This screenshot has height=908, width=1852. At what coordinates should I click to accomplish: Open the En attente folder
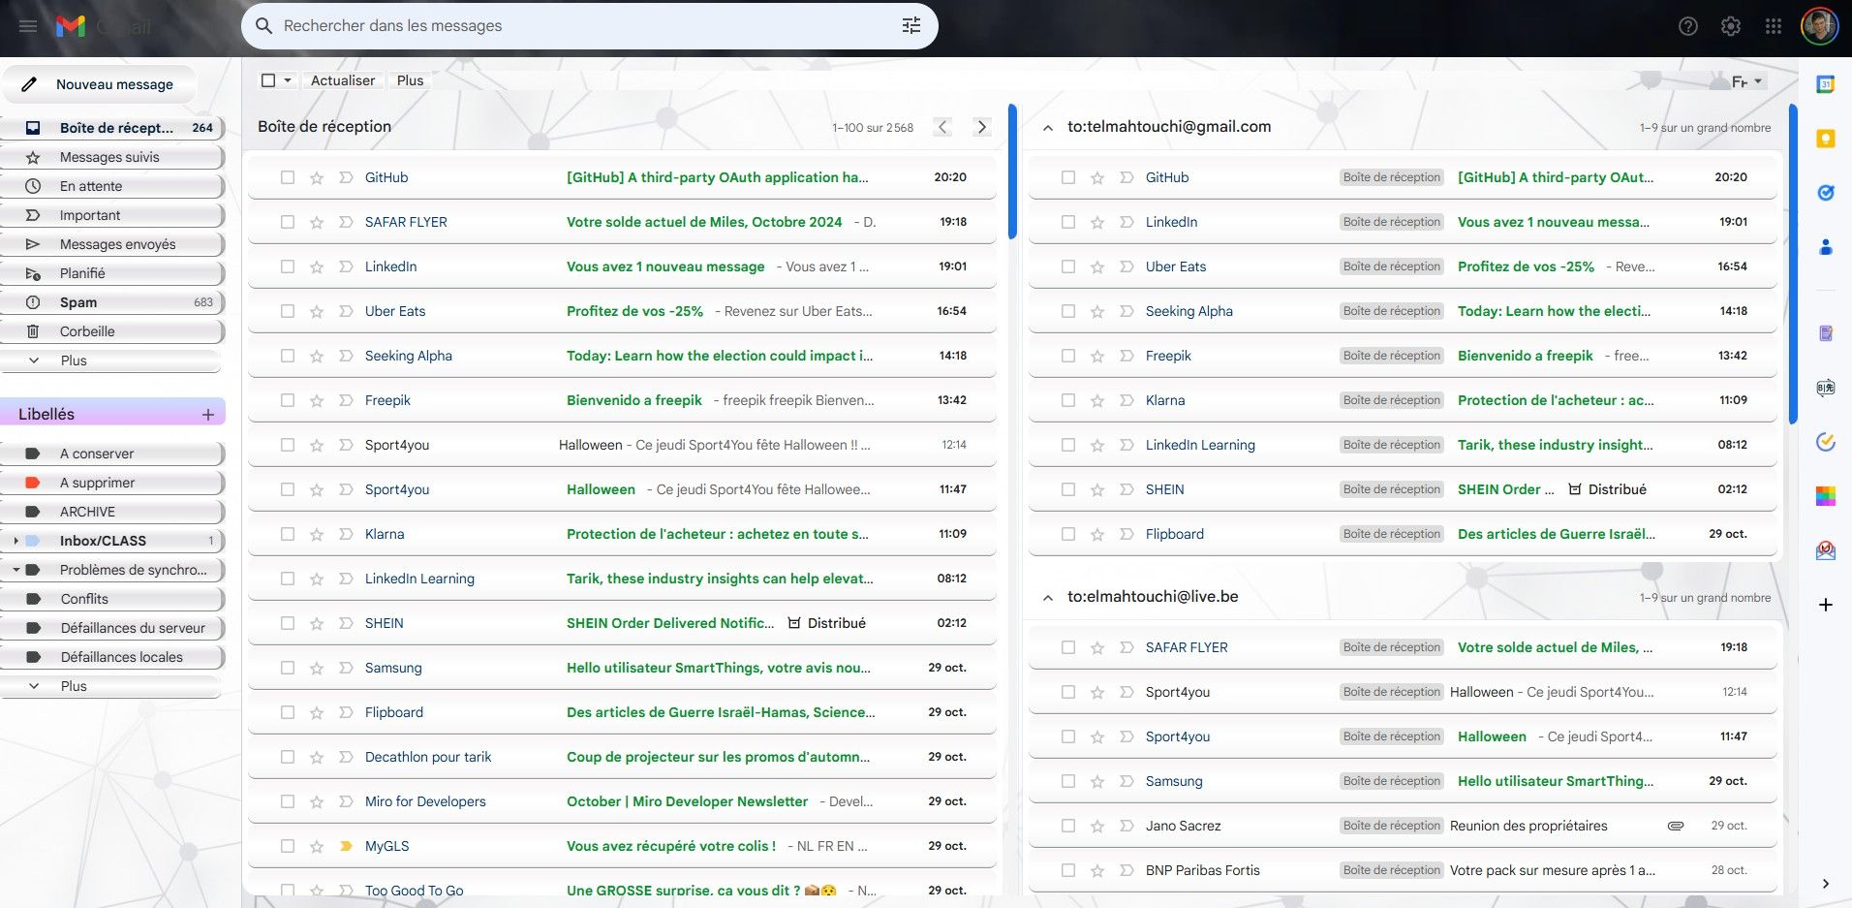coord(113,186)
